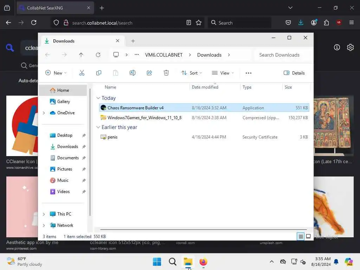Viewport: 360px width, 270px height.
Task: Click the taskbar Search magnifier
Action: (x=172, y=262)
